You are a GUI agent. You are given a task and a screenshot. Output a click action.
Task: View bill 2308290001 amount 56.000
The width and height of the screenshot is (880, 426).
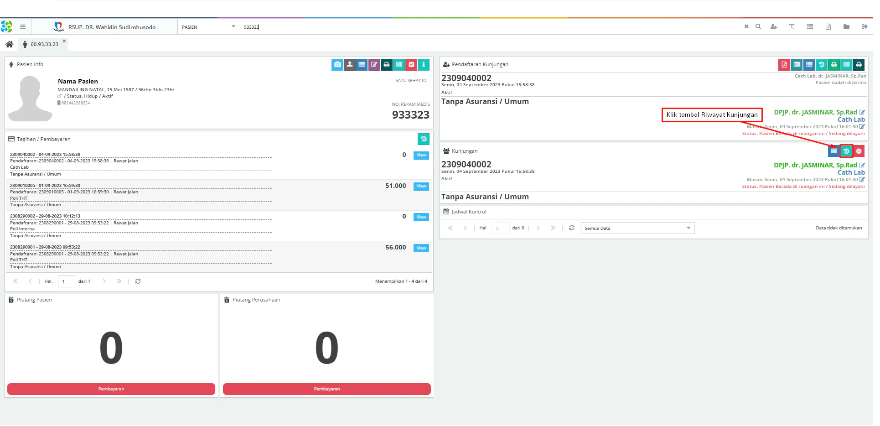[x=421, y=249]
